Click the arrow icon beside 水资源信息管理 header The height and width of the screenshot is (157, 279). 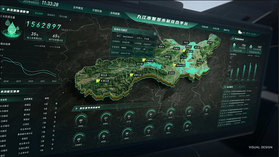tap(3, 9)
